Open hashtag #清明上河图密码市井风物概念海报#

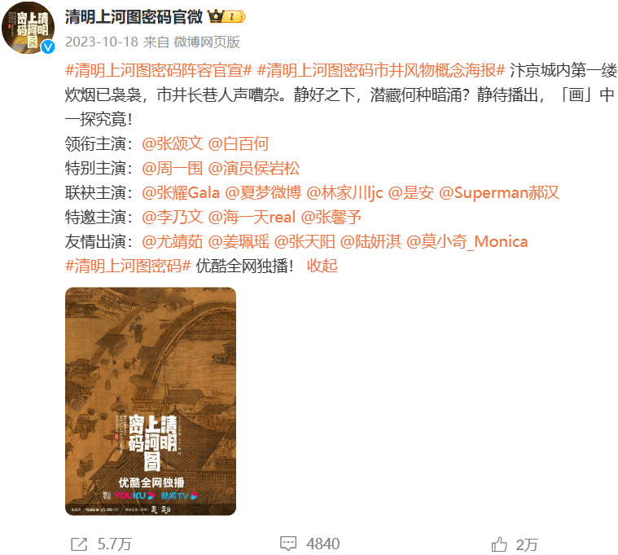click(381, 71)
